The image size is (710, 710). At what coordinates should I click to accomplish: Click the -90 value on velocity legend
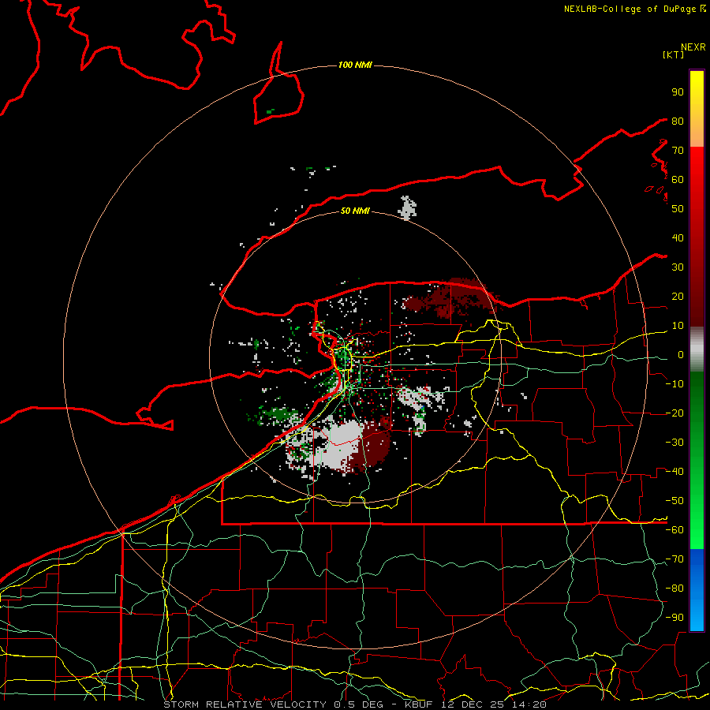point(674,618)
